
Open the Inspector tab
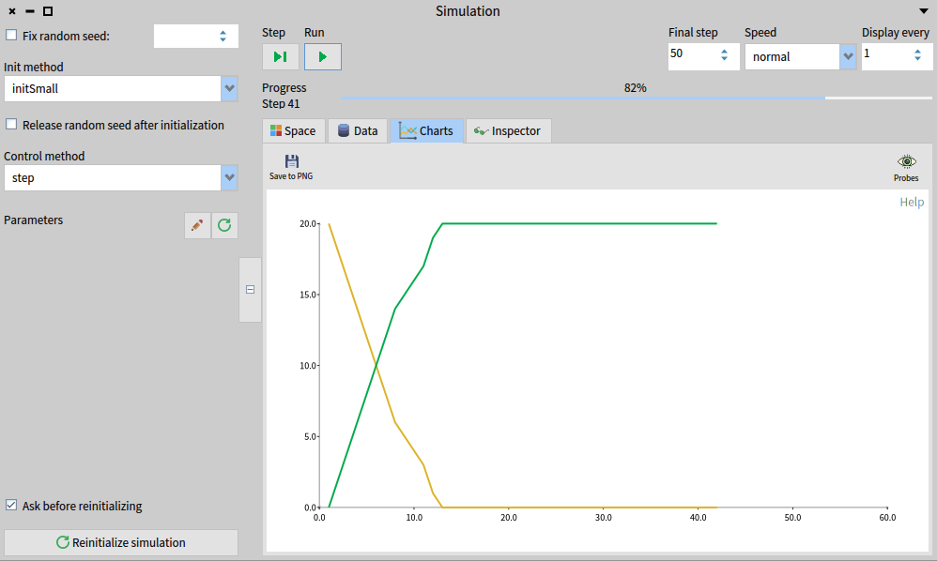click(508, 130)
